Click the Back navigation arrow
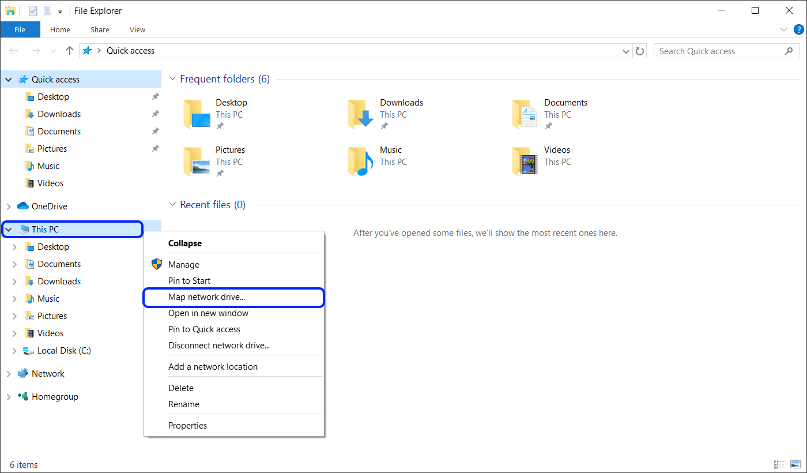The height and width of the screenshot is (473, 807). coord(14,51)
